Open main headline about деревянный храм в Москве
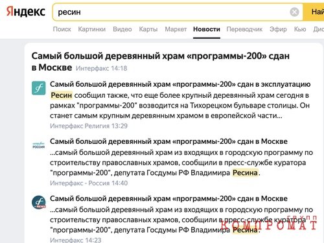The height and width of the screenshot is (243, 324). click(x=161, y=62)
